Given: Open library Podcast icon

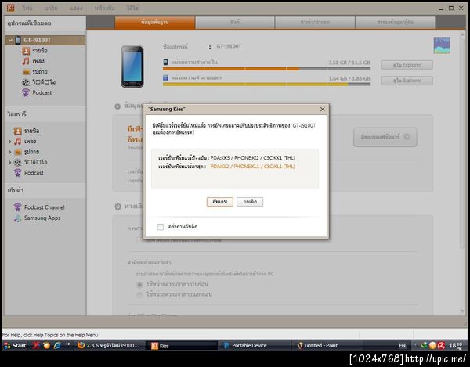Looking at the screenshot, I should coord(18,173).
